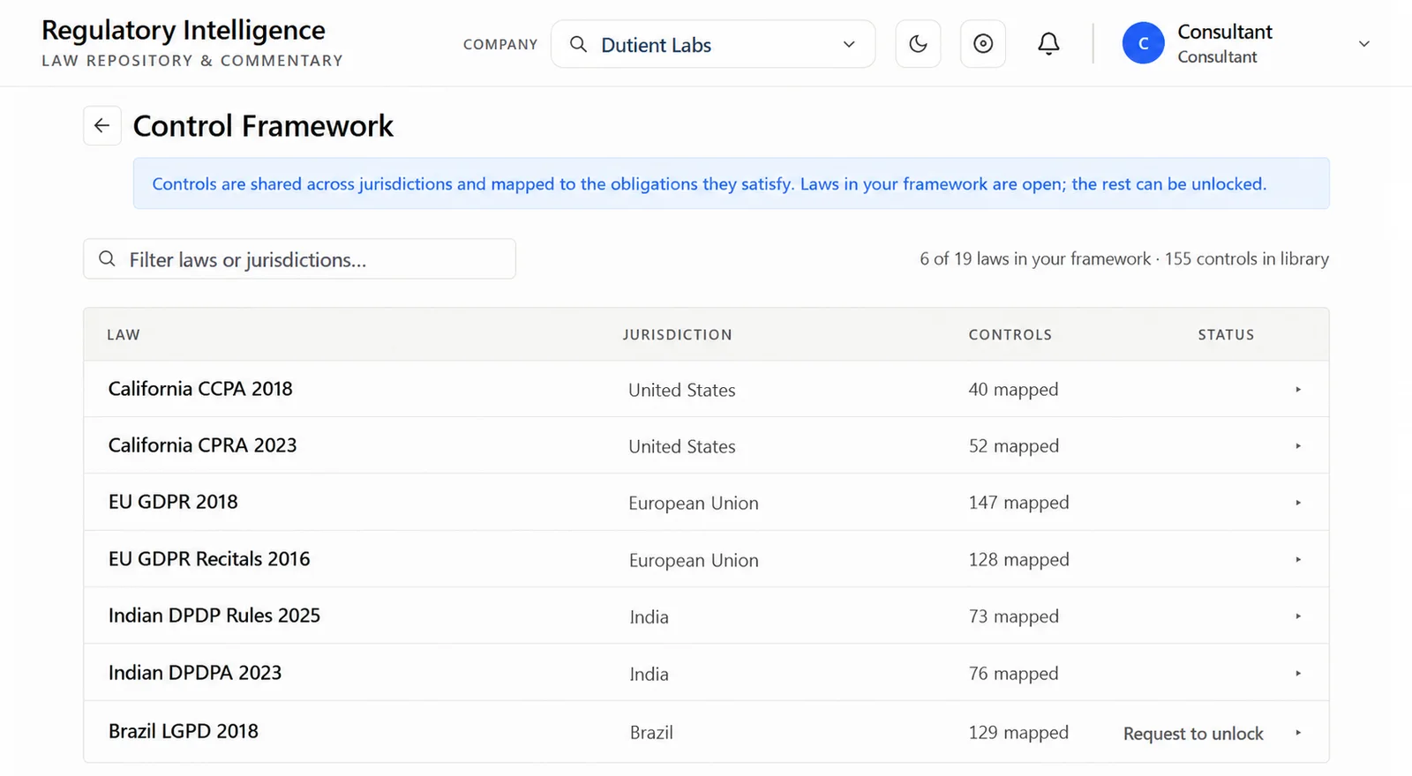Expand the EU GDPR 2018 row
Viewport: 1412px width, 776px height.
(x=1298, y=503)
